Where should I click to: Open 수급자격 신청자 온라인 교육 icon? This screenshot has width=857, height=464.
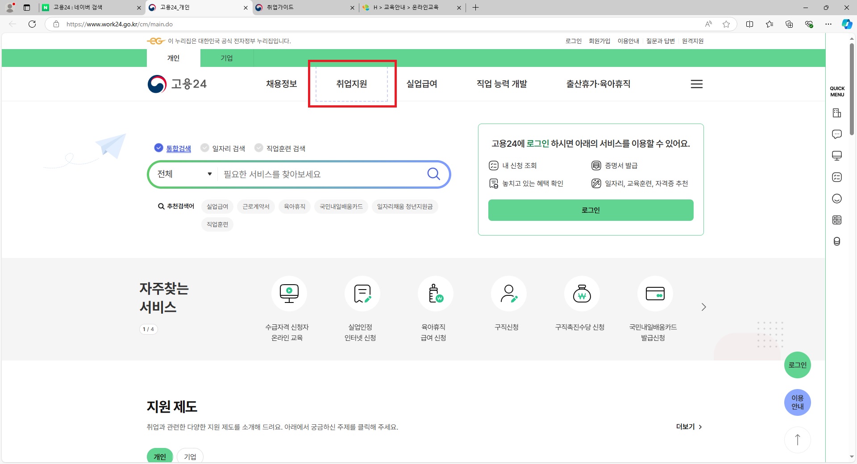point(289,294)
